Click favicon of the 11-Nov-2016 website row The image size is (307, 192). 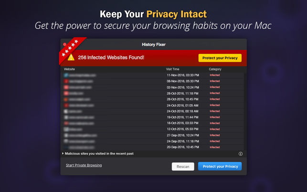coord(66,75)
